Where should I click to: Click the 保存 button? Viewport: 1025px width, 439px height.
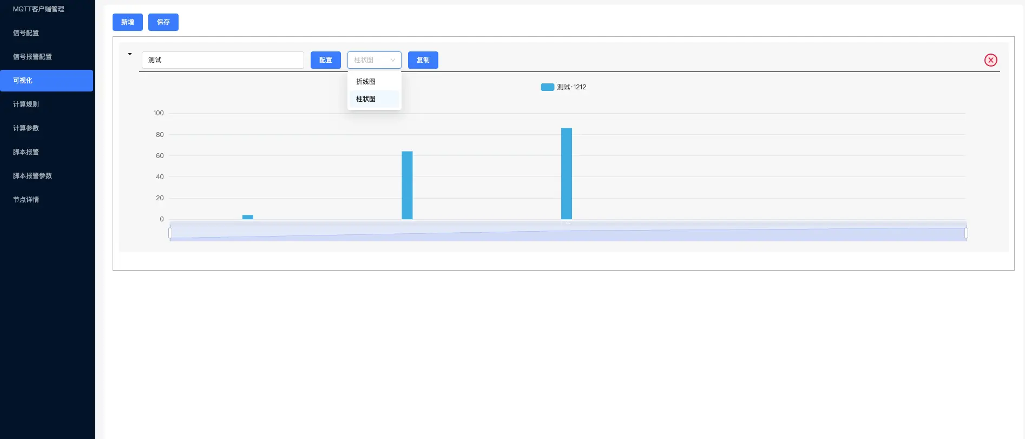click(163, 22)
